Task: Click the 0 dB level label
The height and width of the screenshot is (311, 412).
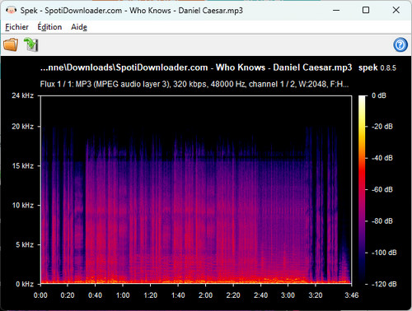Action: pos(379,95)
